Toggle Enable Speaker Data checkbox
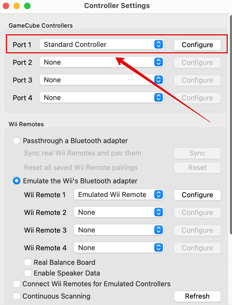The width and height of the screenshot is (232, 305). [x=28, y=273]
